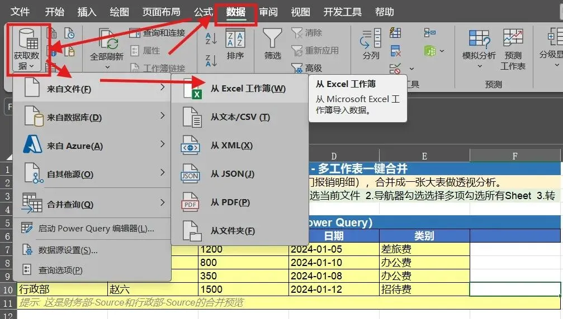Image resolution: width=563 pixels, height=319 pixels.
Task: Choose 从文本/CSV (T) in submenu
Action: [239, 117]
